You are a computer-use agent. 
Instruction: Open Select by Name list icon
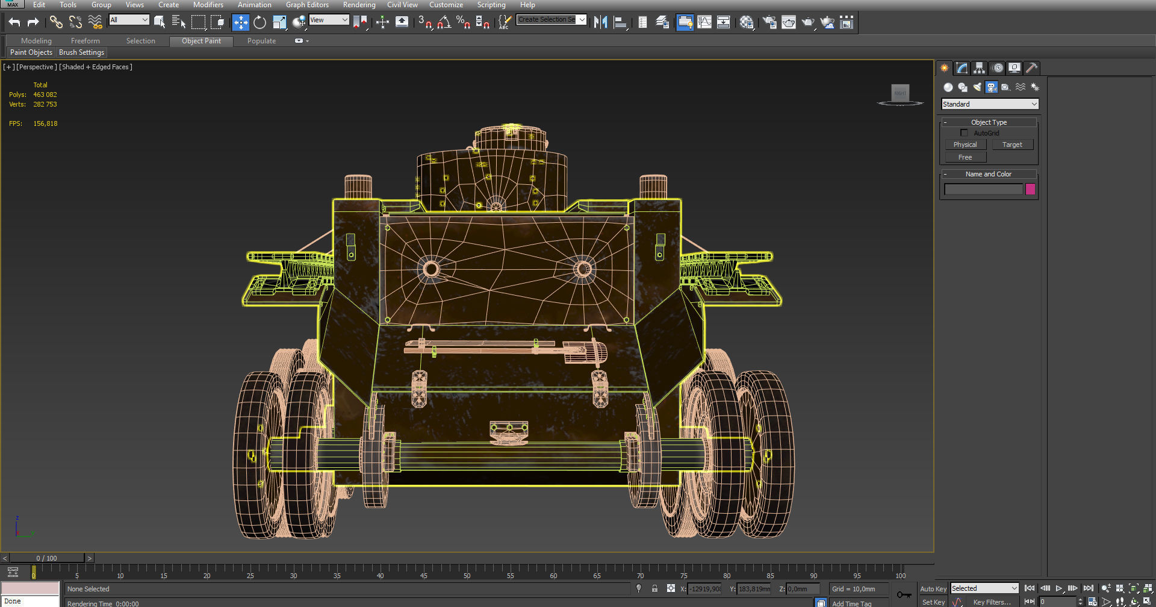179,22
